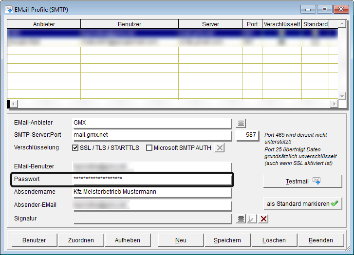Click the EMail-Profile window title icon
This screenshot has width=354, height=255.
9,9
